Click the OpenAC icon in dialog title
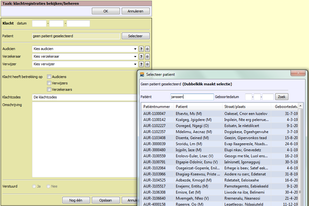 click(142, 75)
